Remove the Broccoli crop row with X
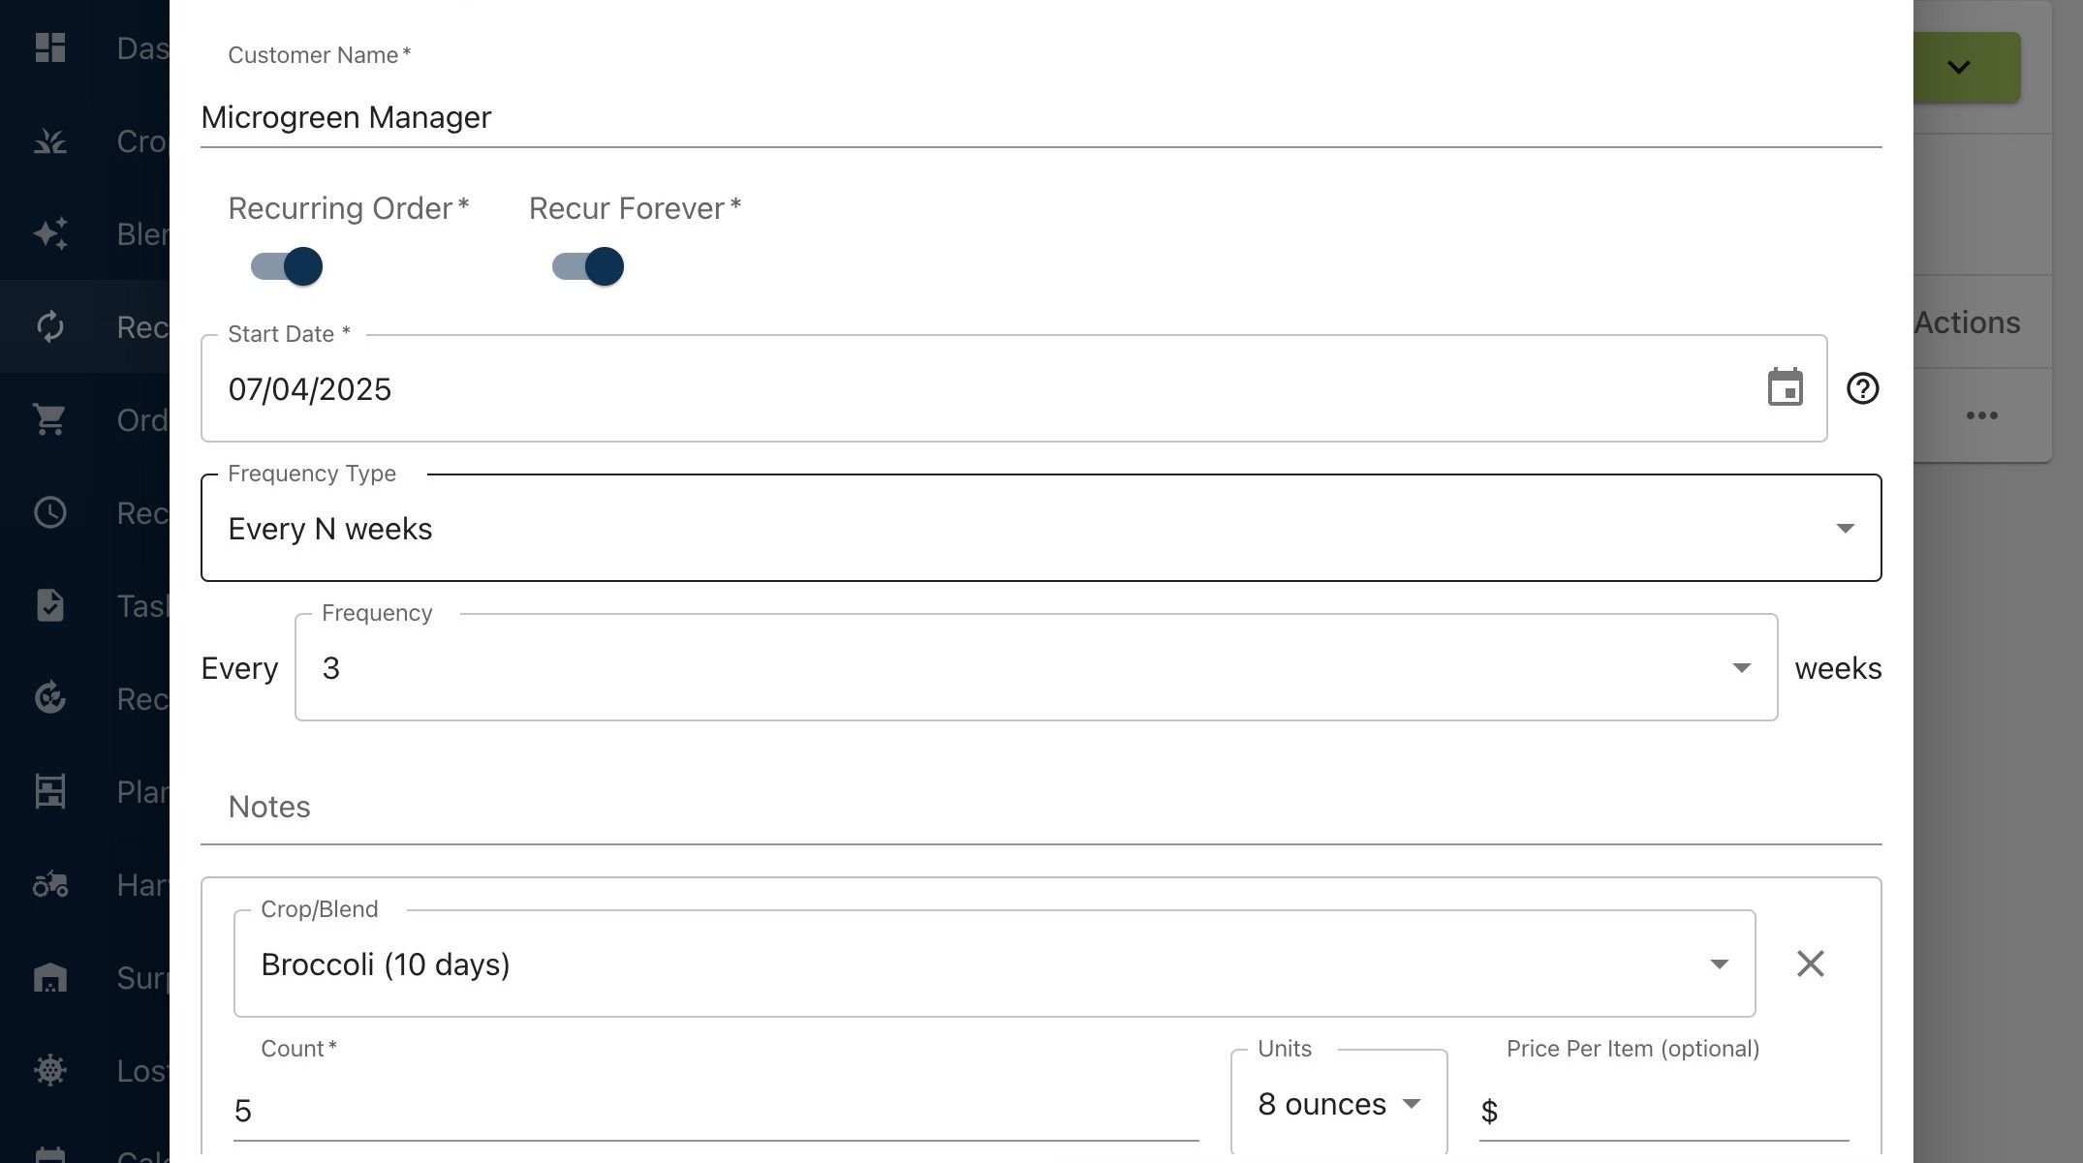The height and width of the screenshot is (1163, 2083). (1810, 964)
